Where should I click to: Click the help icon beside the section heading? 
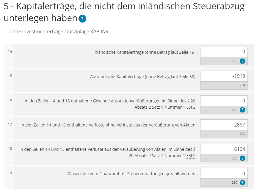(82, 19)
